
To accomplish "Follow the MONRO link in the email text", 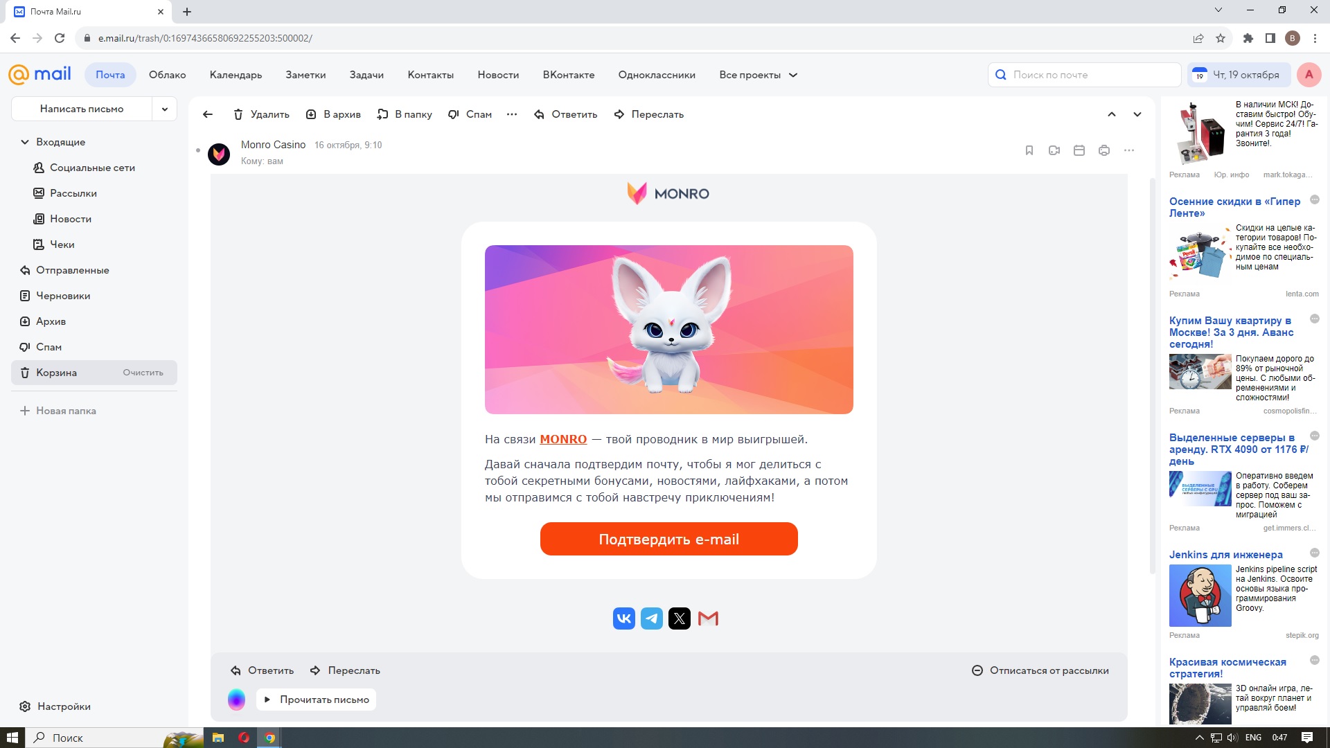I will (563, 439).
